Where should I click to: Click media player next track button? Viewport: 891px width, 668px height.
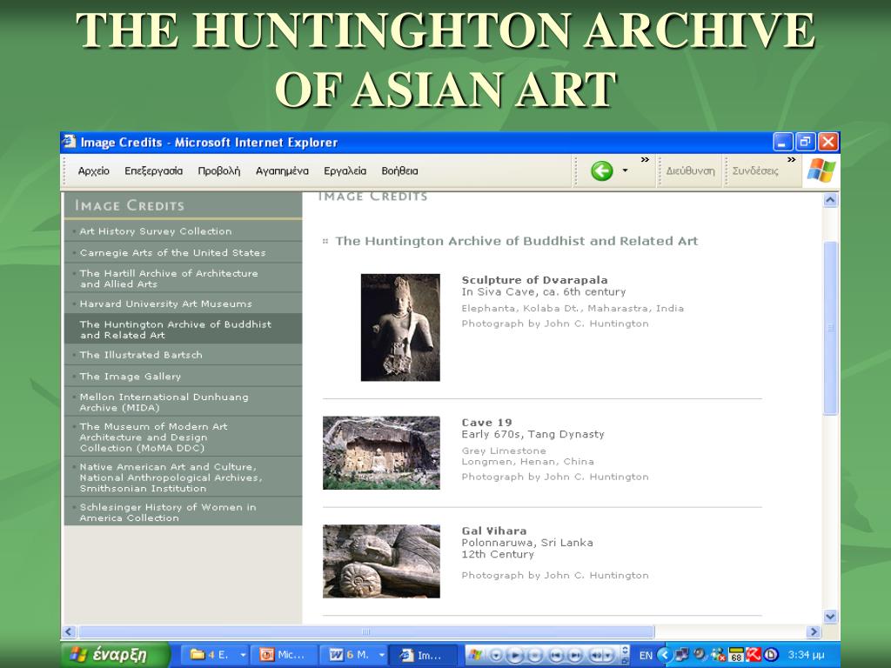pyautogui.click(x=575, y=655)
